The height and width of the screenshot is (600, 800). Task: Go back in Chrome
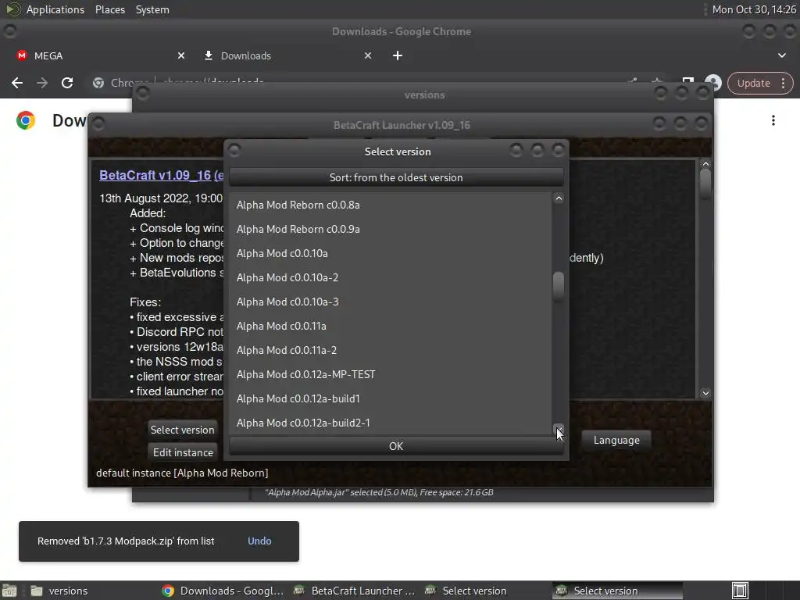pyautogui.click(x=17, y=83)
